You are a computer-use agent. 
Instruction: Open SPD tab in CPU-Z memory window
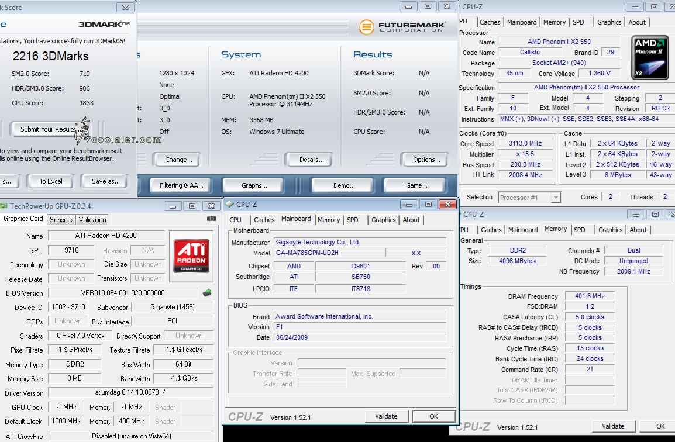[580, 230]
